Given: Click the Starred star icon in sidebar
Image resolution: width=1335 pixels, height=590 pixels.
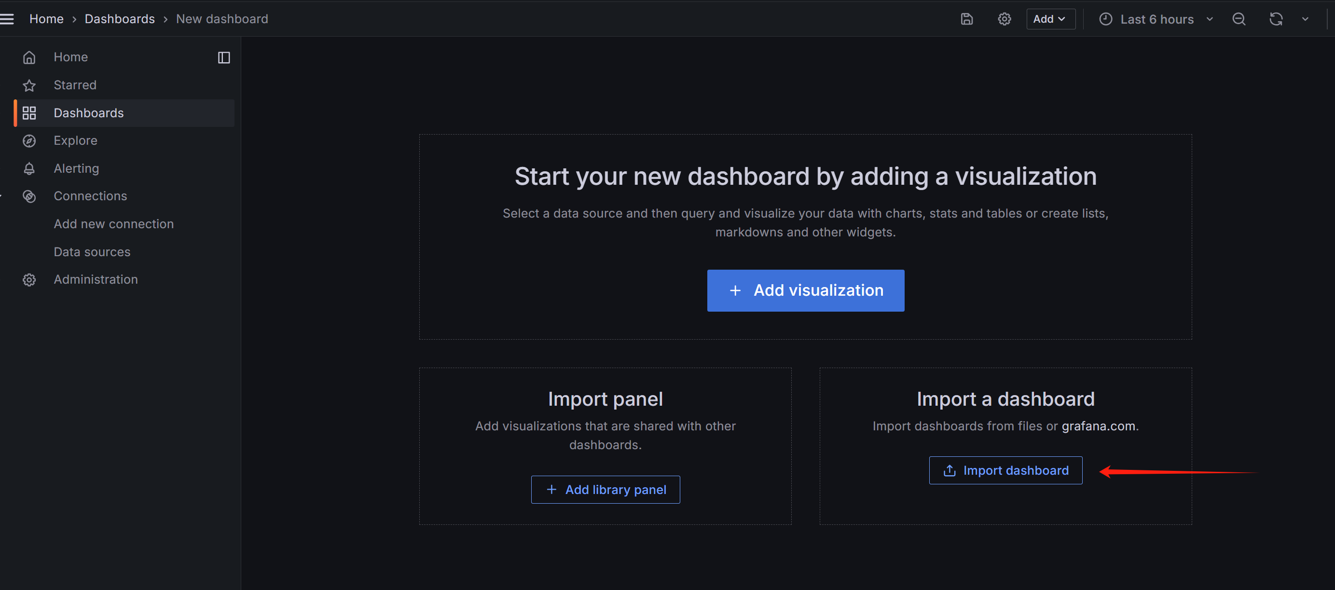Looking at the screenshot, I should [x=29, y=85].
